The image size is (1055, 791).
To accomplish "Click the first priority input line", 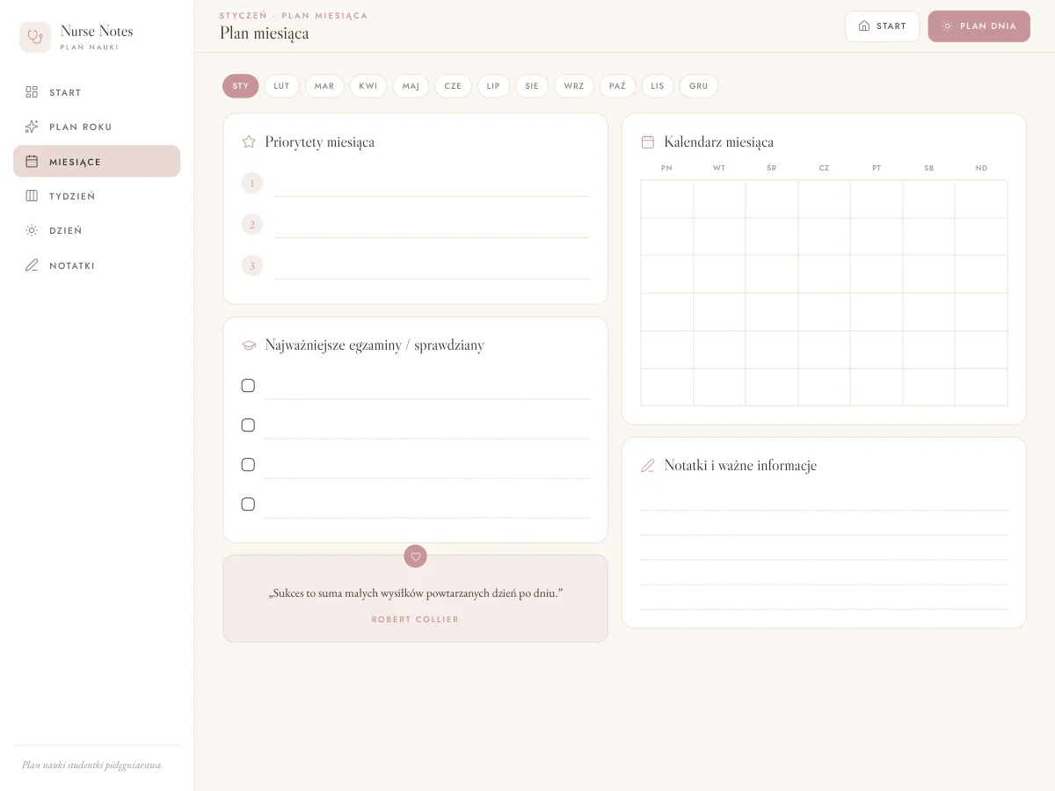I will [432, 184].
